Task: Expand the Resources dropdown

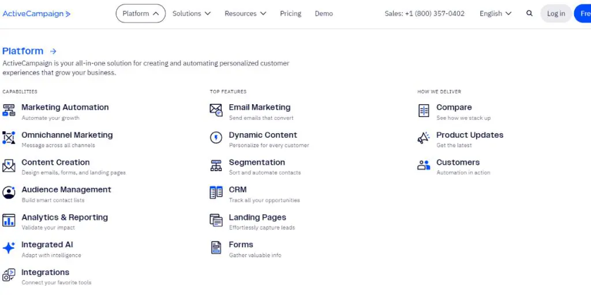Action: [245, 14]
